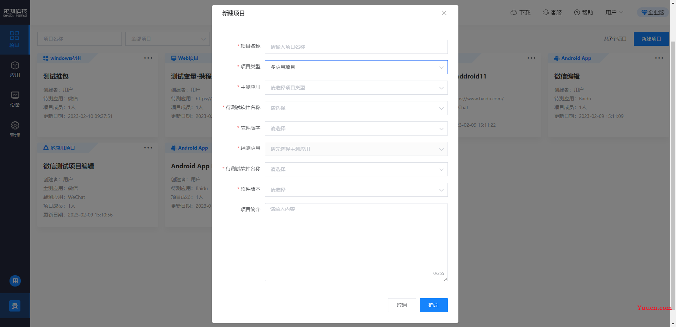Close the 新建项目 dialog
Viewport: 676px width, 327px height.
click(x=444, y=13)
